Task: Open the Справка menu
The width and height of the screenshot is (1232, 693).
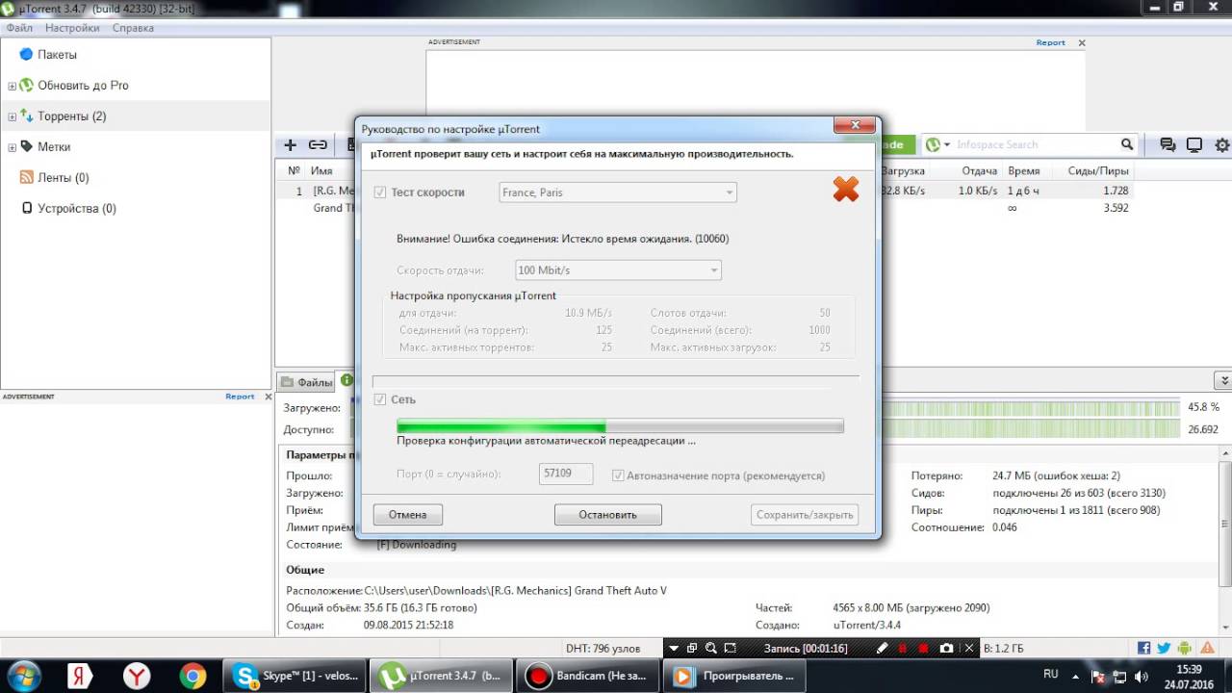Action: (x=133, y=28)
